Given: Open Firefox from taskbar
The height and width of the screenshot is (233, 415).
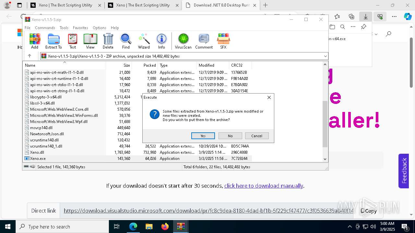Looking at the screenshot, I should (x=165, y=227).
